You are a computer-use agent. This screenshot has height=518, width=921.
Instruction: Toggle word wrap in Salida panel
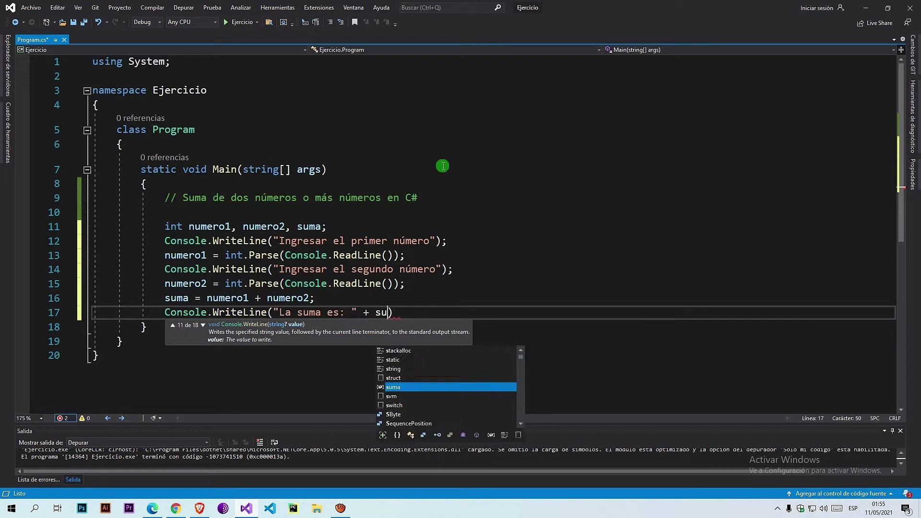tap(274, 442)
